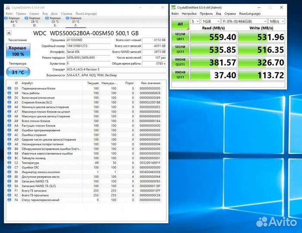Click the status icon for attribute A9
Image resolution: width=302 pixels, height=233 pixels.
[9, 121]
